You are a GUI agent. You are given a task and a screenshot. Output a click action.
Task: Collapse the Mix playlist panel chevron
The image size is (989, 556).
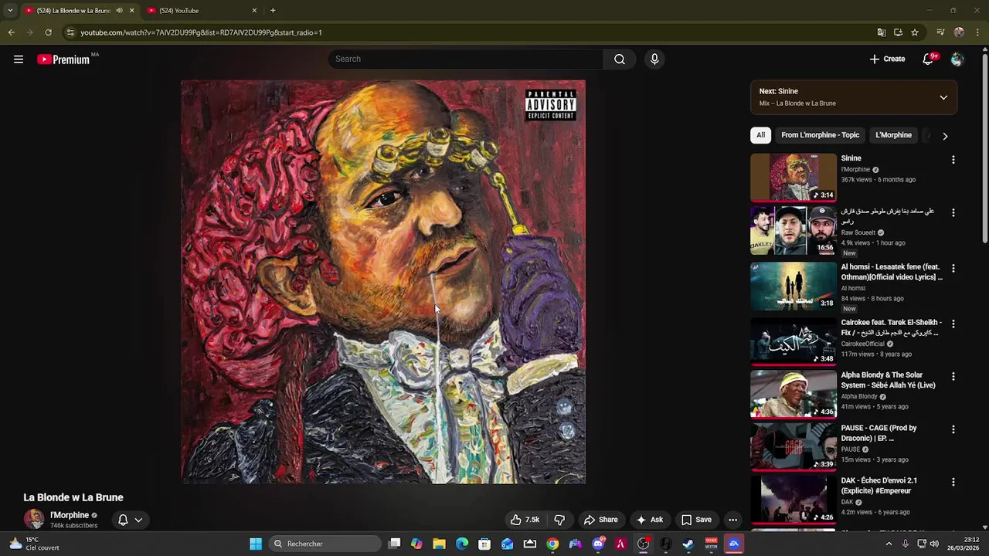(x=943, y=97)
